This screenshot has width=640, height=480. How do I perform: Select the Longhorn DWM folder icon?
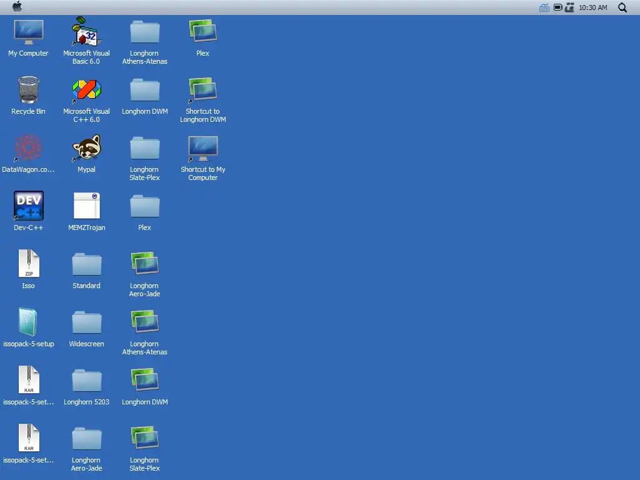[144, 90]
